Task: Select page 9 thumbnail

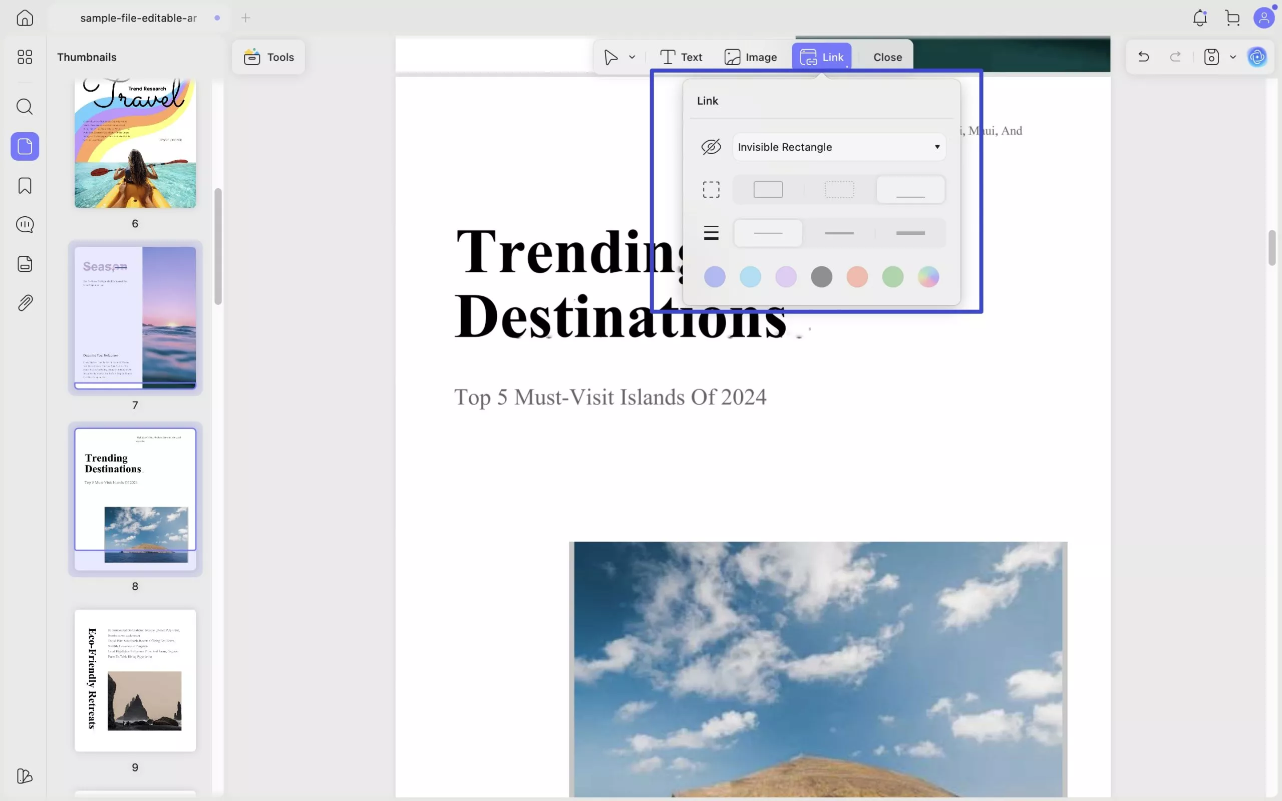Action: click(x=135, y=680)
